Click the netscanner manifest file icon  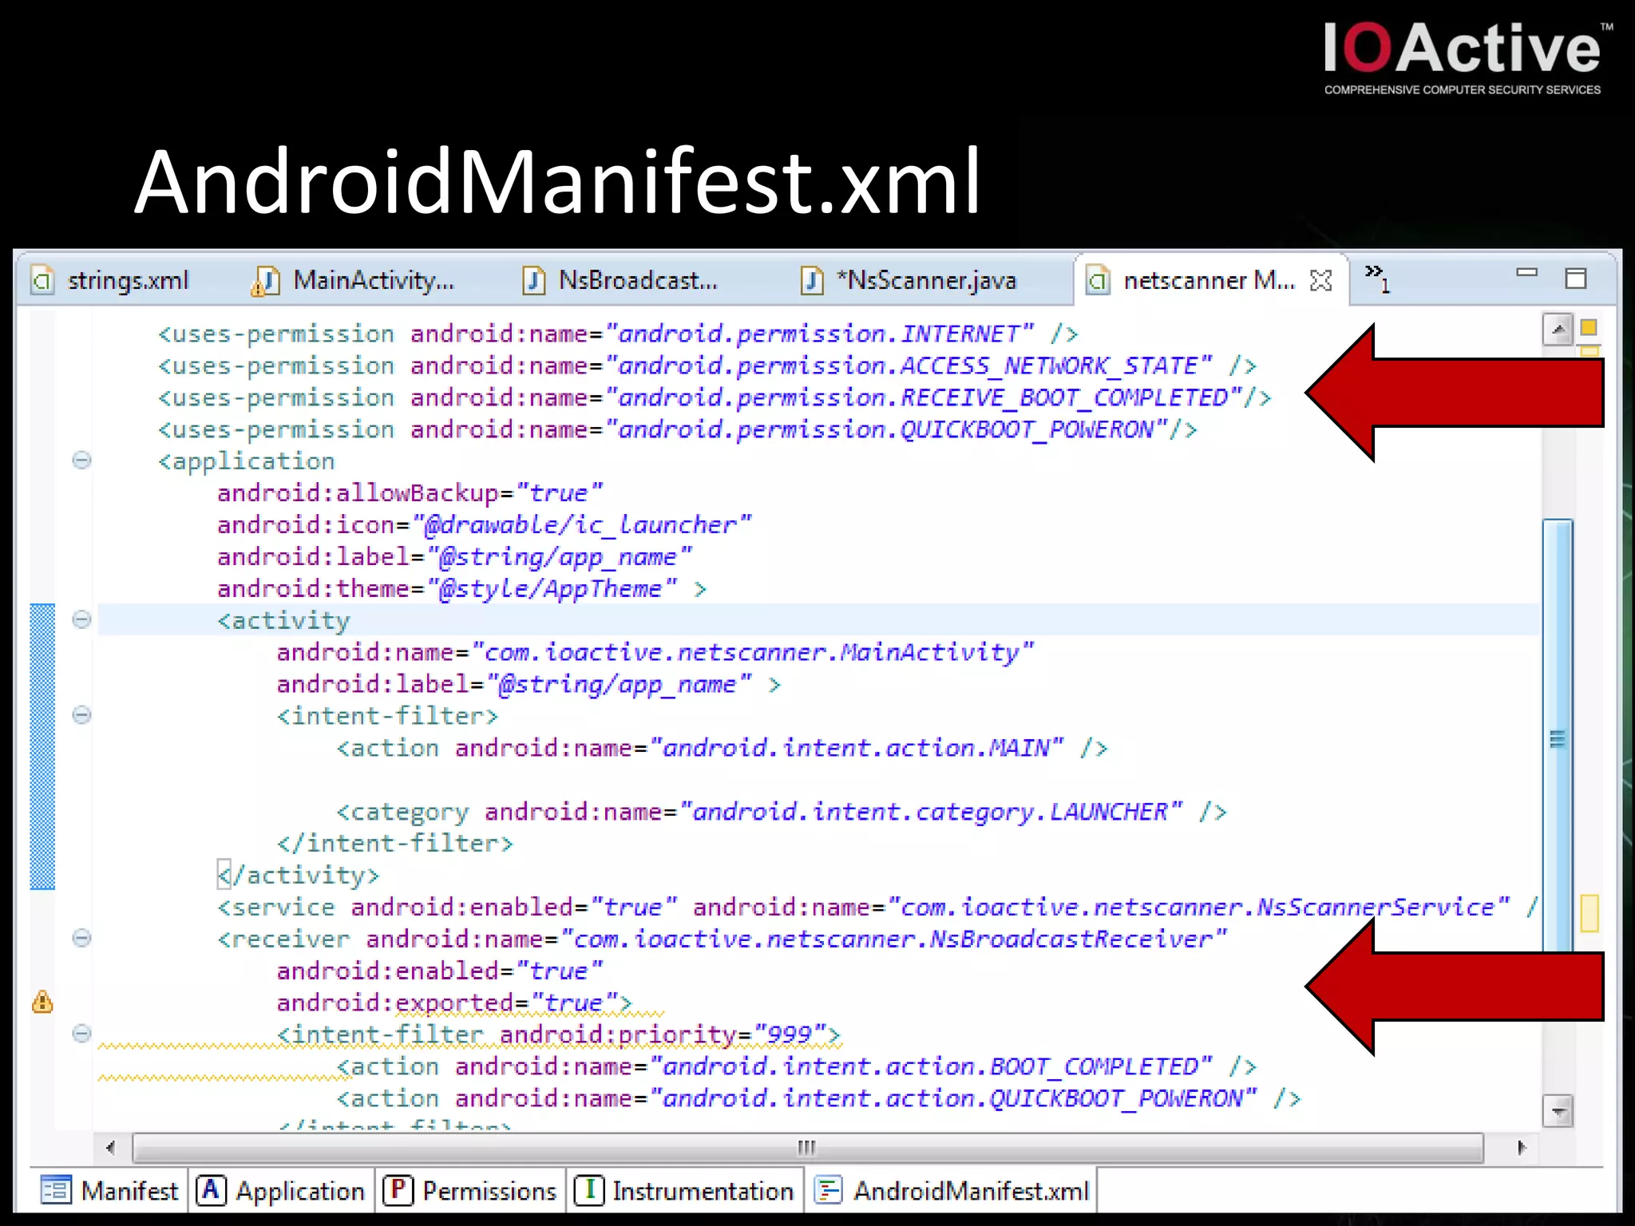(x=1099, y=281)
